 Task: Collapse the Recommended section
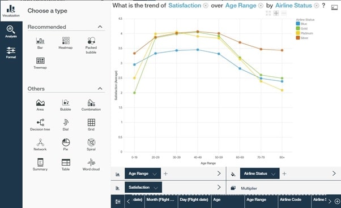point(100,27)
